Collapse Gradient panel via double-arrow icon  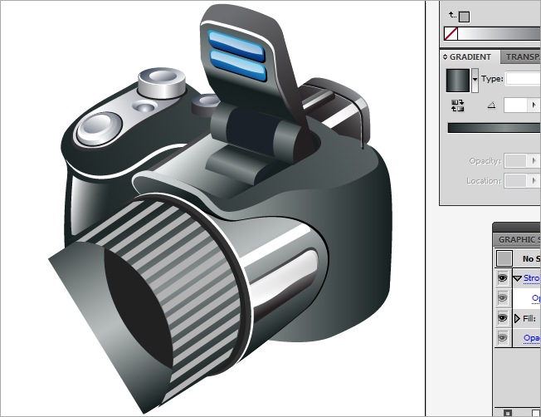445,57
